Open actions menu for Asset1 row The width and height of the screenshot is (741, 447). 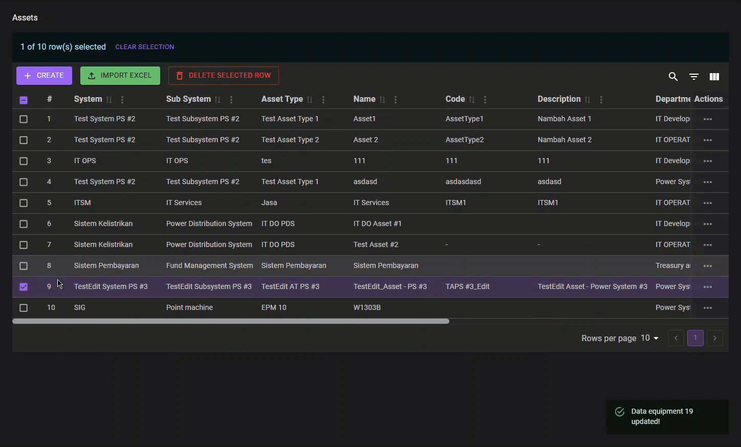(x=708, y=119)
